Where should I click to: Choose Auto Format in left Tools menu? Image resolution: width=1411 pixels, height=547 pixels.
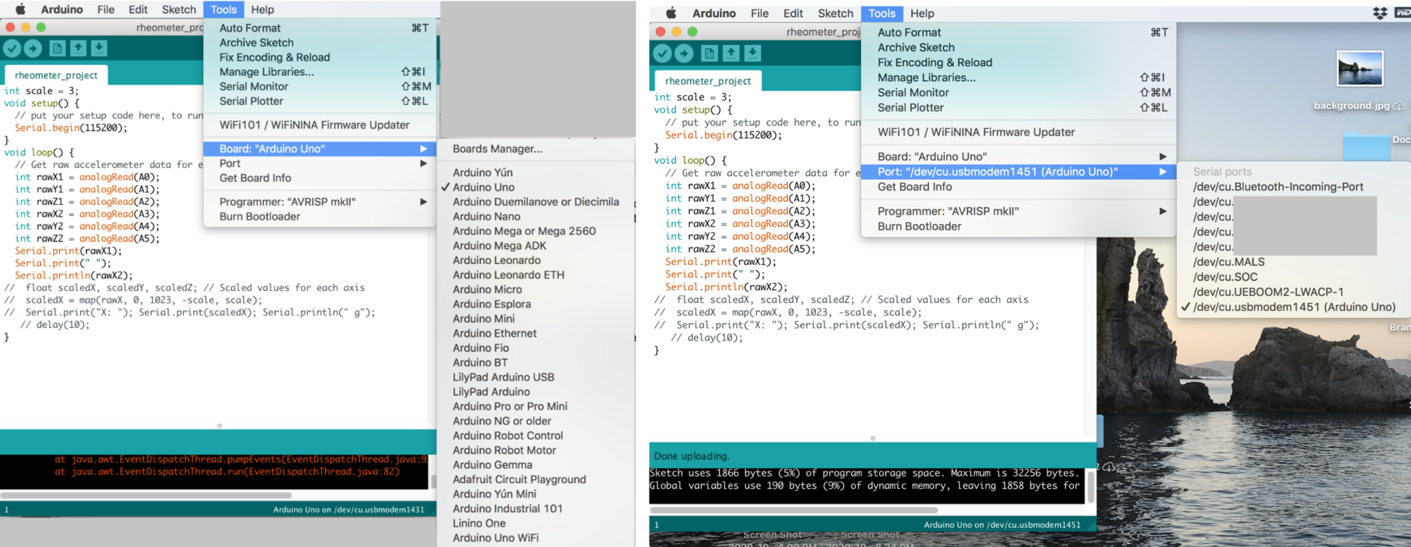[320, 28]
